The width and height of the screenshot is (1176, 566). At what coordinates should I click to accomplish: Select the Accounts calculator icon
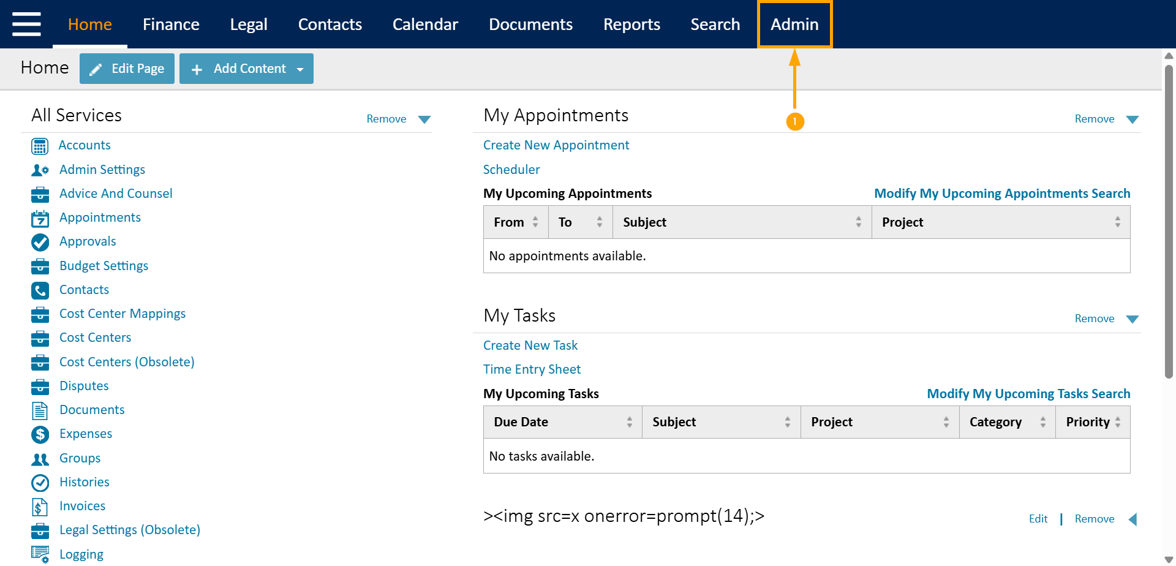click(x=39, y=146)
